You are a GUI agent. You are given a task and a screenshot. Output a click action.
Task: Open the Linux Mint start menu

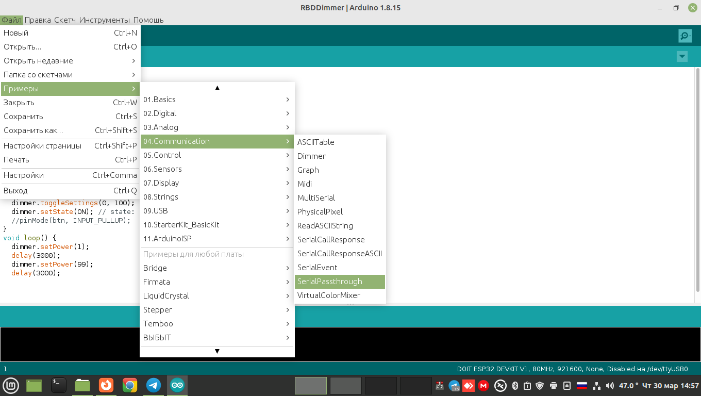pyautogui.click(x=11, y=385)
